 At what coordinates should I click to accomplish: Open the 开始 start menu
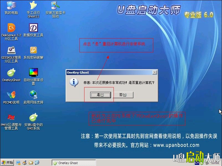coord(7,163)
